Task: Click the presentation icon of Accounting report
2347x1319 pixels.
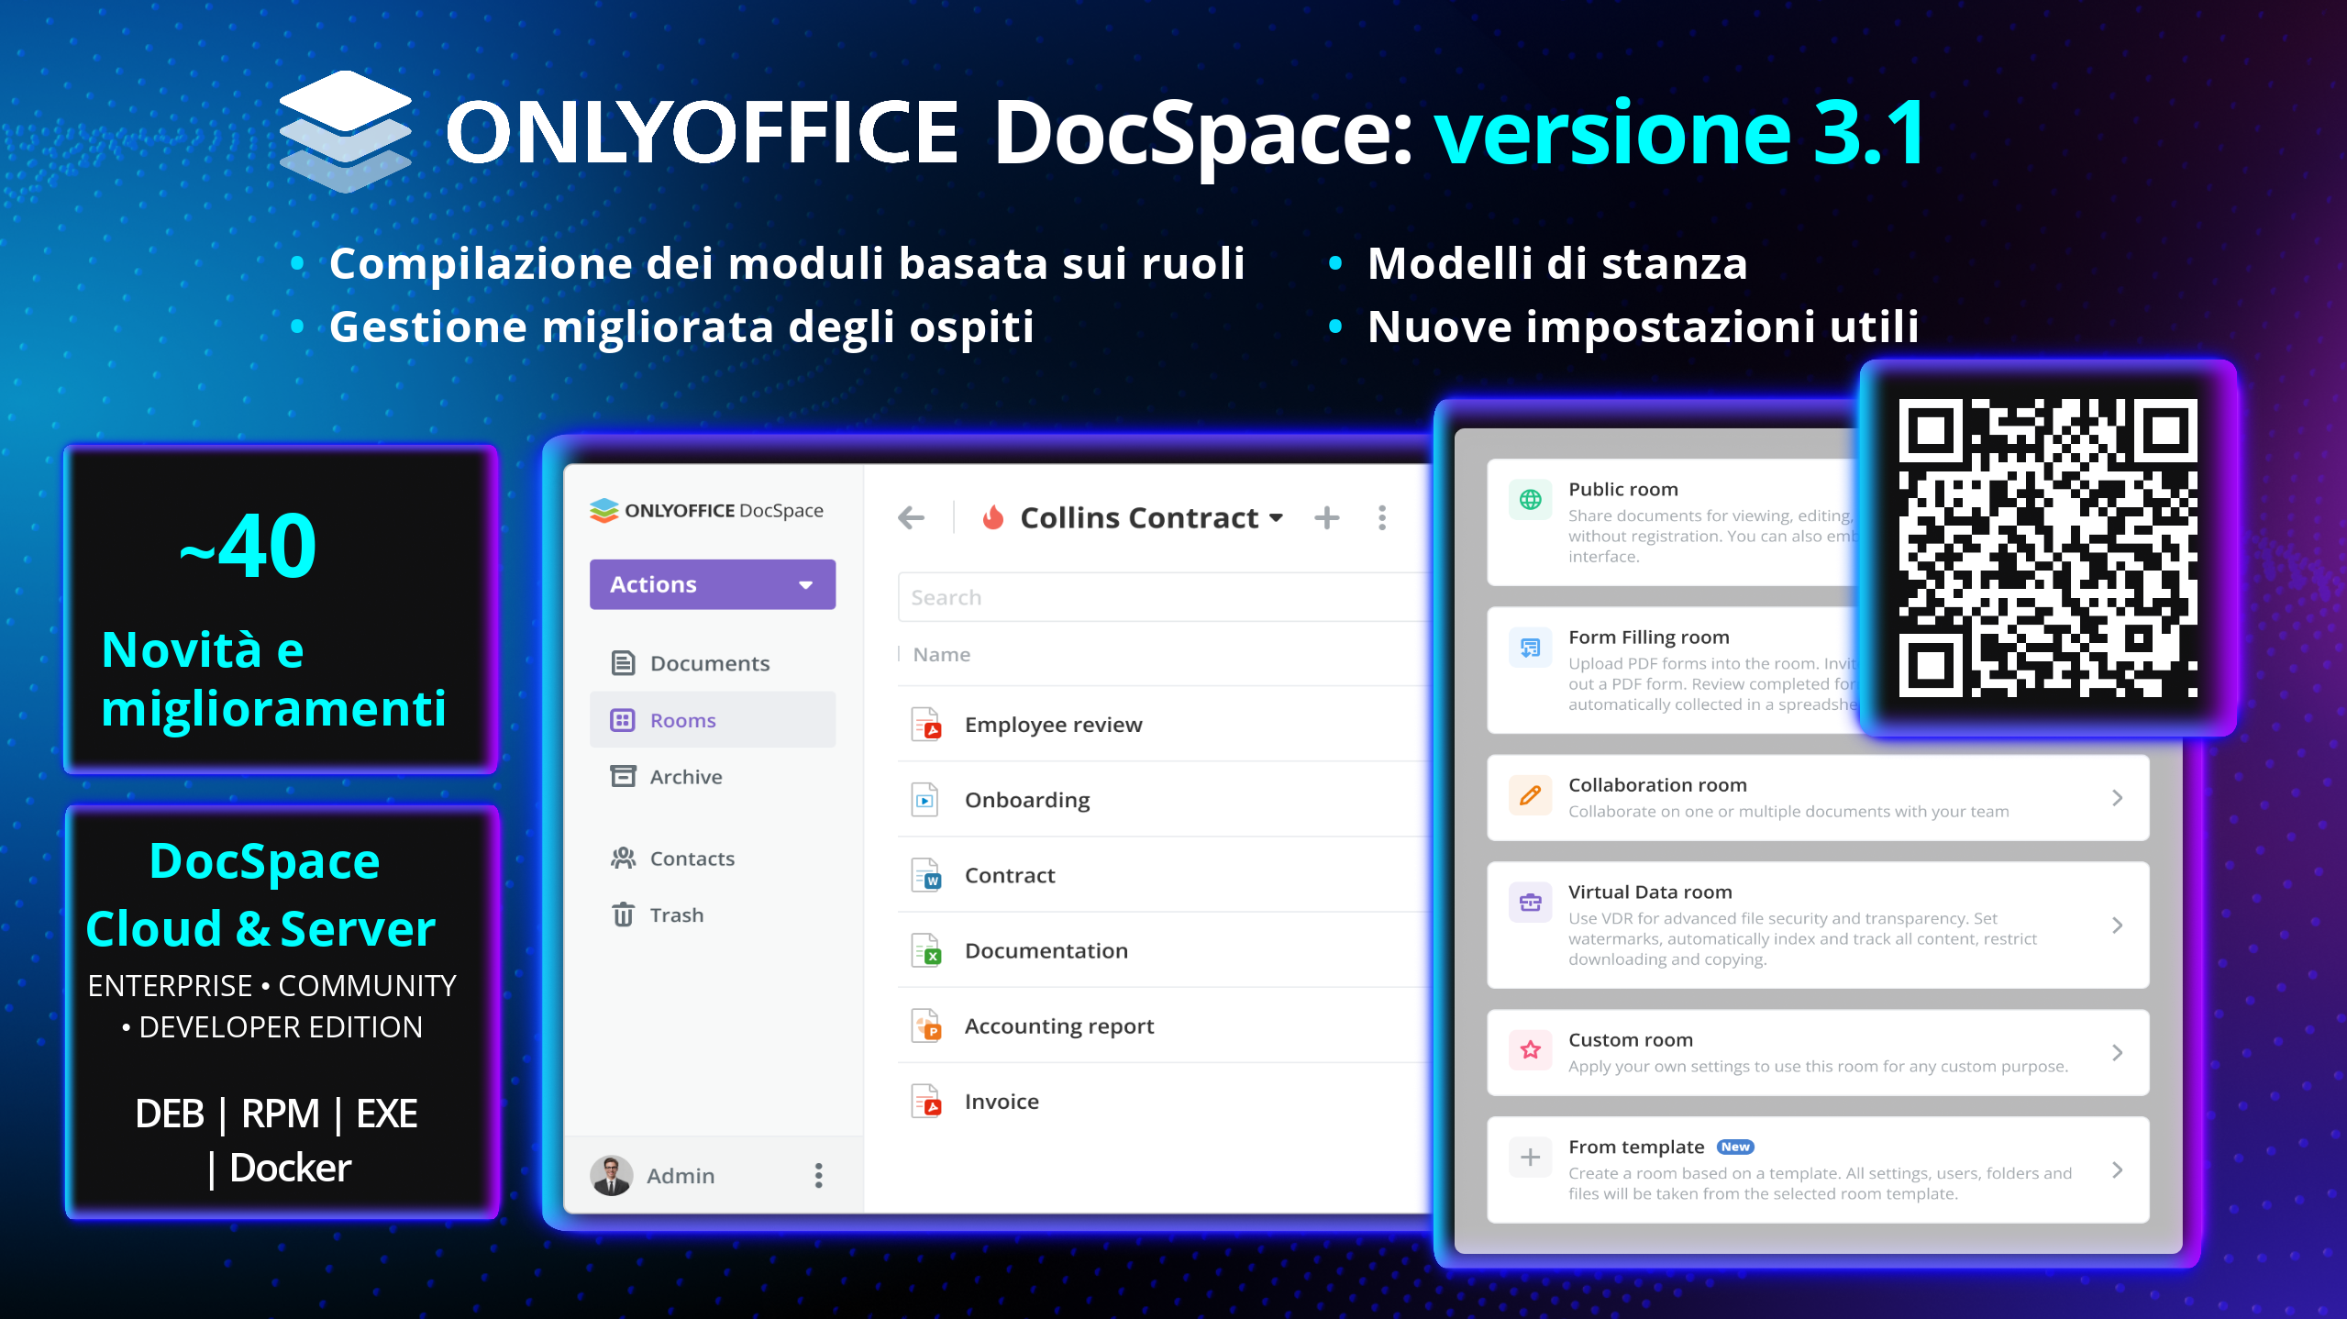Action: point(926,1025)
